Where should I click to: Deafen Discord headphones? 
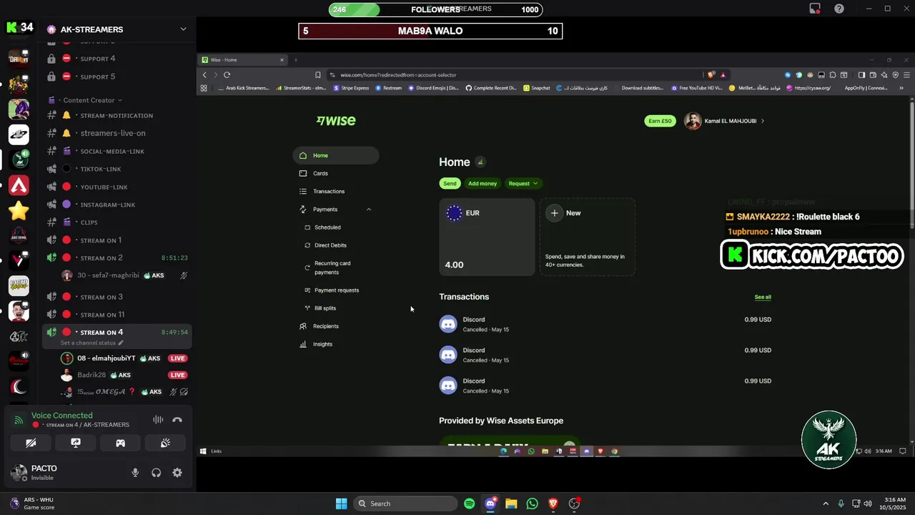click(x=156, y=473)
